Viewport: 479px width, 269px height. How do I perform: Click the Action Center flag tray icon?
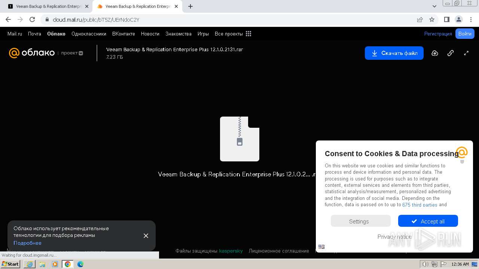[443, 264]
